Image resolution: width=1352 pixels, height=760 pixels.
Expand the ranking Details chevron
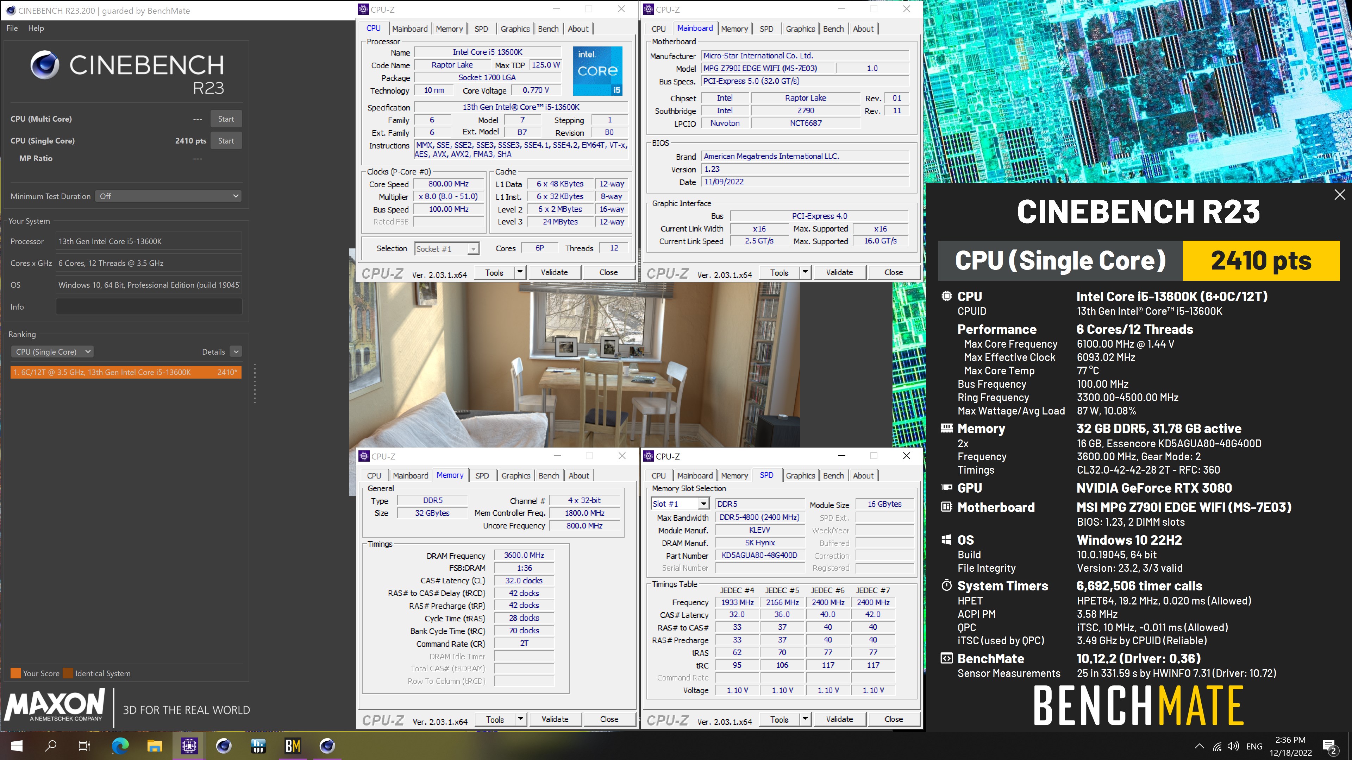[x=236, y=351]
